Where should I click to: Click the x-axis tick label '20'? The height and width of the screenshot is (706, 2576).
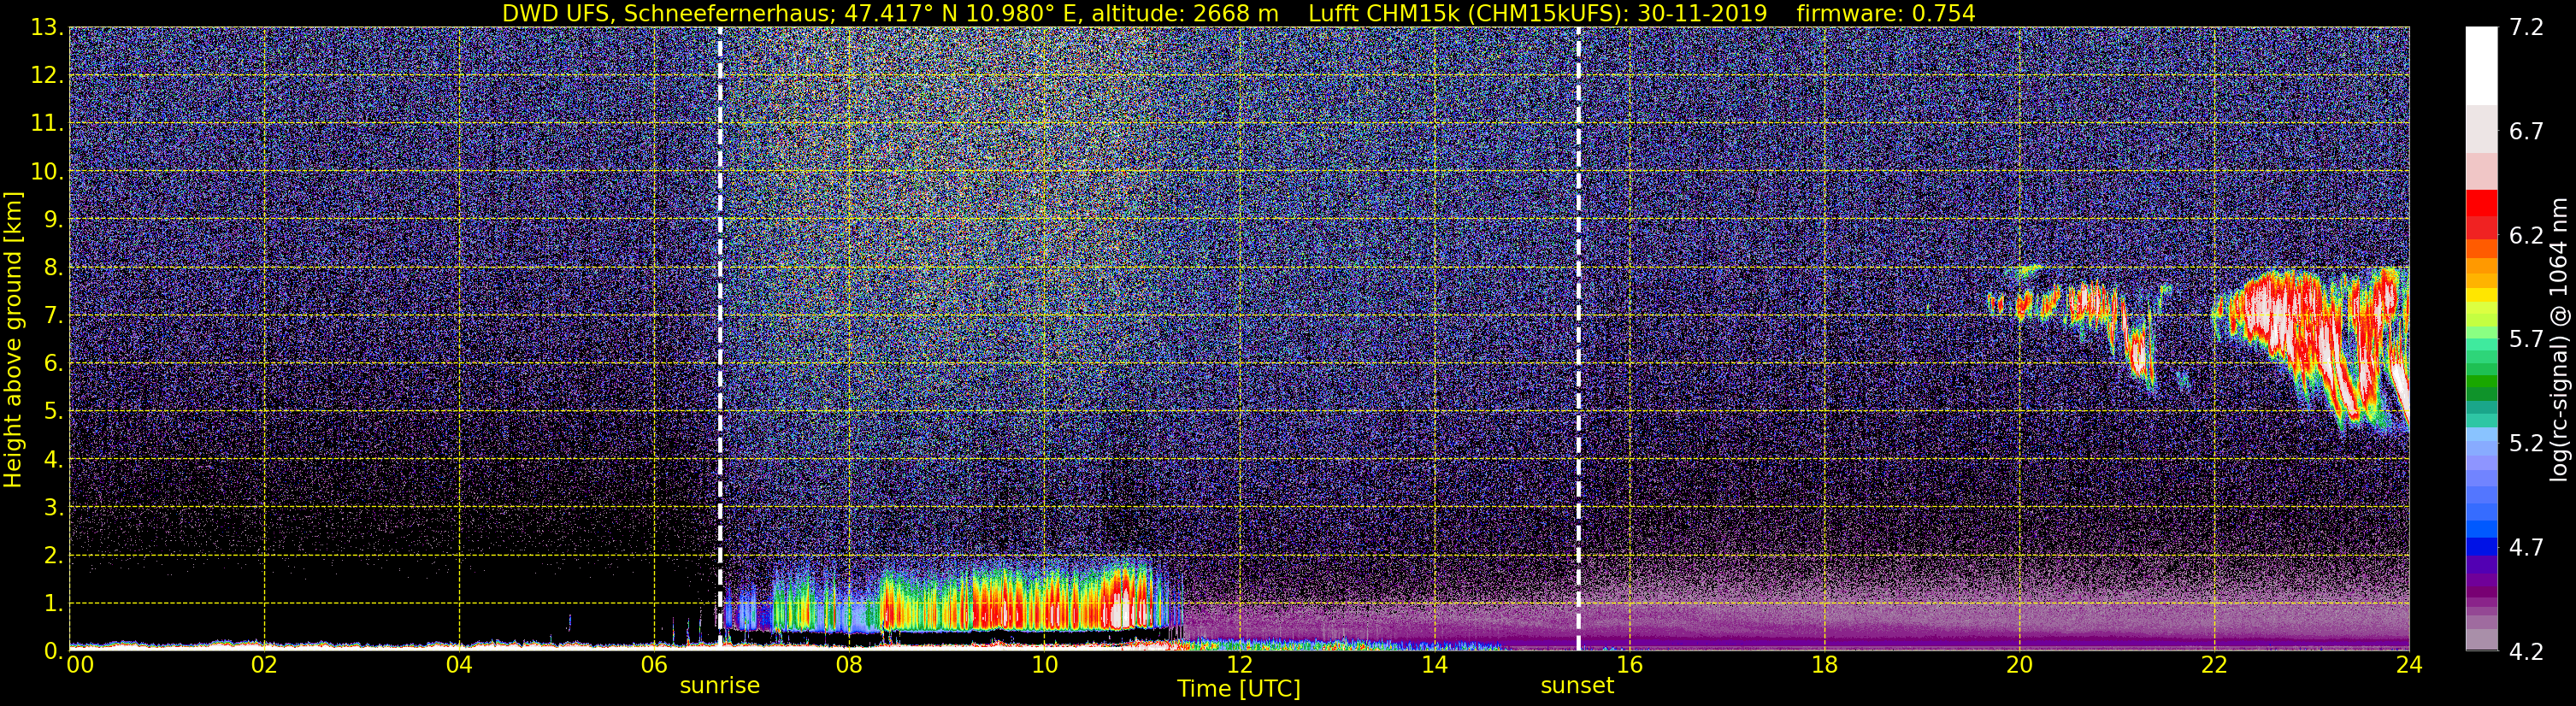(x=2019, y=665)
